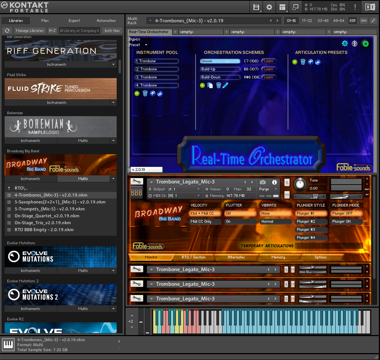Click the blue gear icon in Orchestrator

coord(345,43)
